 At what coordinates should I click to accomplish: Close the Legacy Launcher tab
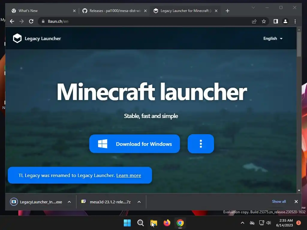point(216,11)
